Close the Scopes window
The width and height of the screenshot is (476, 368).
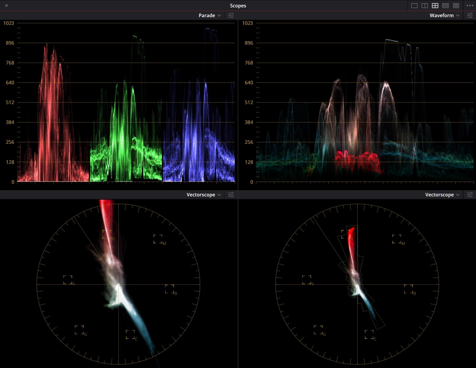click(x=7, y=6)
